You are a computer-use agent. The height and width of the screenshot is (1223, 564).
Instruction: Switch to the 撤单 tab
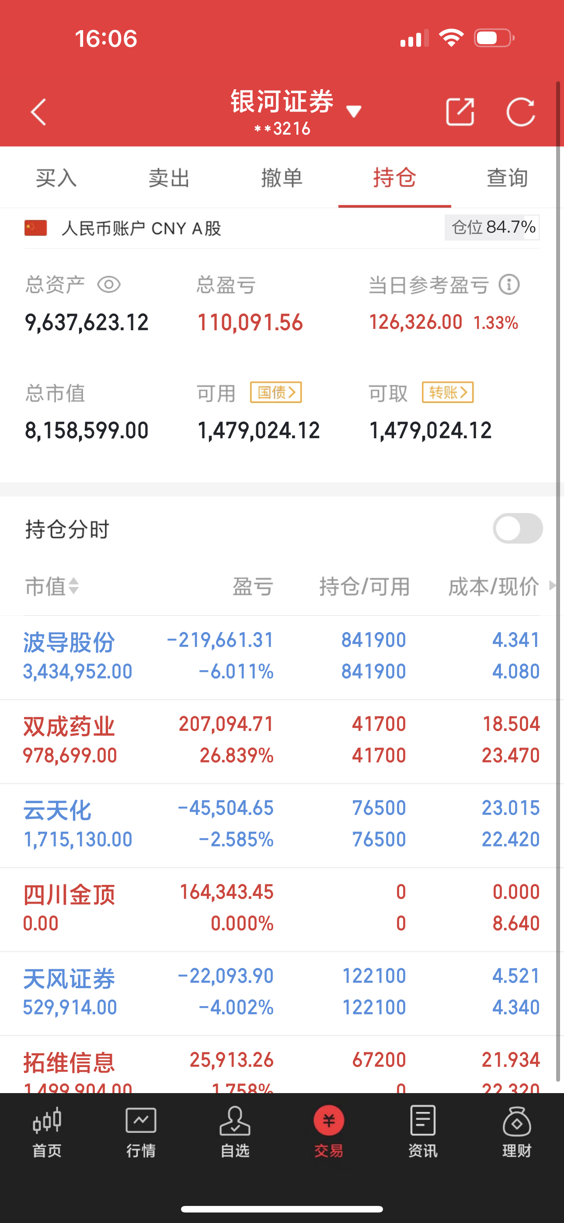(282, 178)
